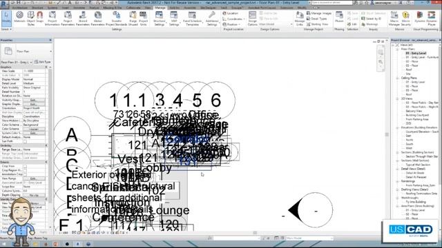The image size is (442, 248).
Task: Click Edit for Visibility/Graphics Overrides
Action: [x=33, y=100]
